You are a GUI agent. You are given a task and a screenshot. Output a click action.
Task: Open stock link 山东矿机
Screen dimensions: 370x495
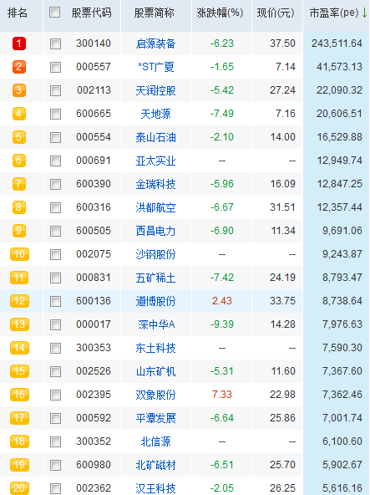click(155, 371)
